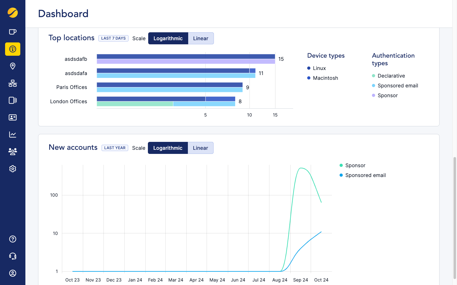Open the location pin sidebar icon
The height and width of the screenshot is (285, 457).
[13, 66]
